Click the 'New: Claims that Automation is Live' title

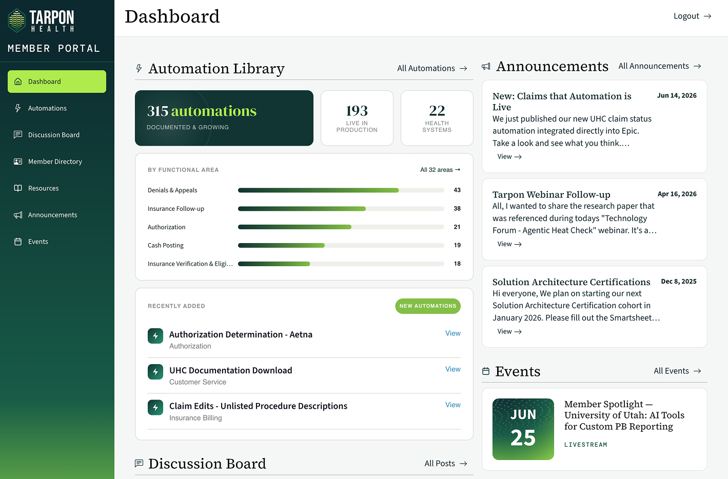[x=562, y=102]
